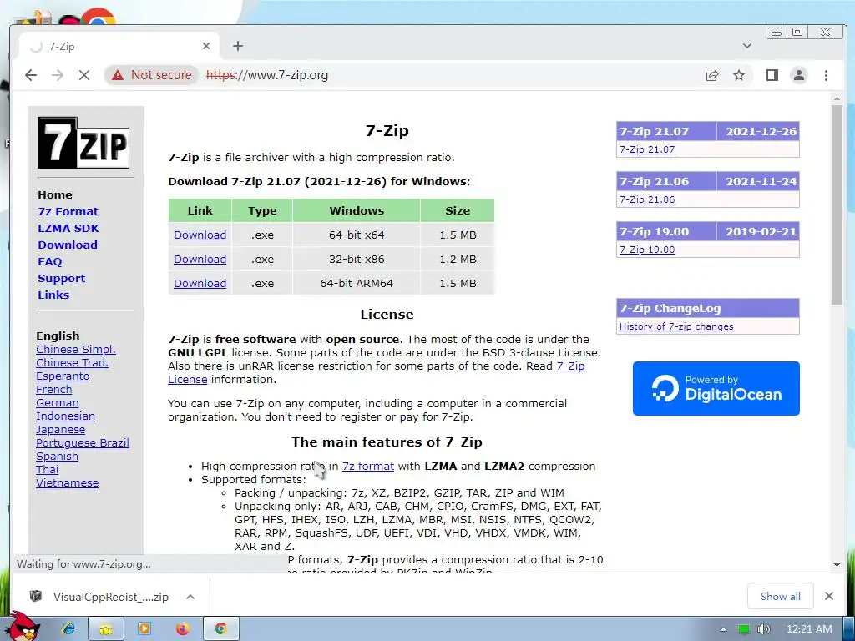Open the LZMA SDK page
The image size is (855, 641).
click(x=68, y=229)
